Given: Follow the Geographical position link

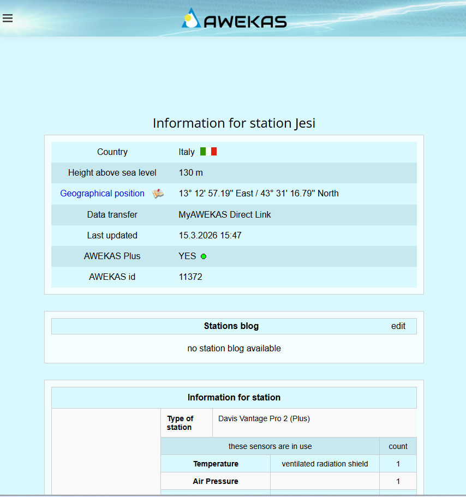Looking at the screenshot, I should pyautogui.click(x=102, y=194).
